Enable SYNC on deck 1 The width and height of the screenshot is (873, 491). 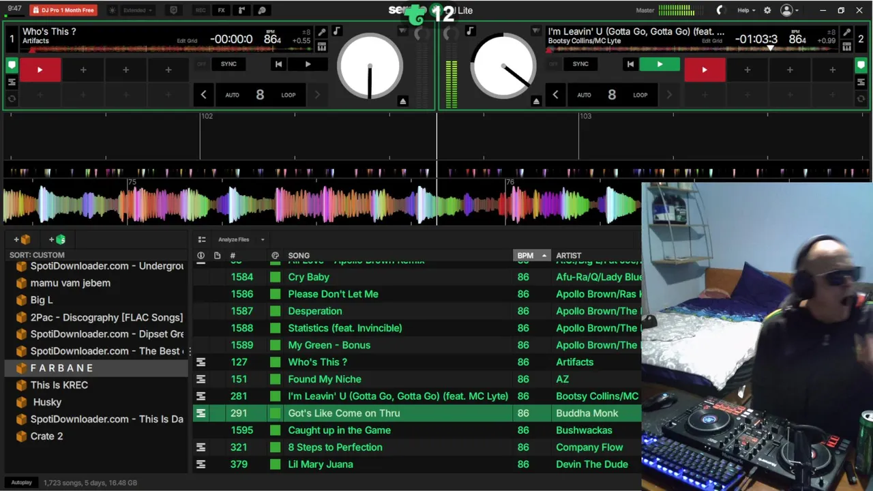point(228,64)
